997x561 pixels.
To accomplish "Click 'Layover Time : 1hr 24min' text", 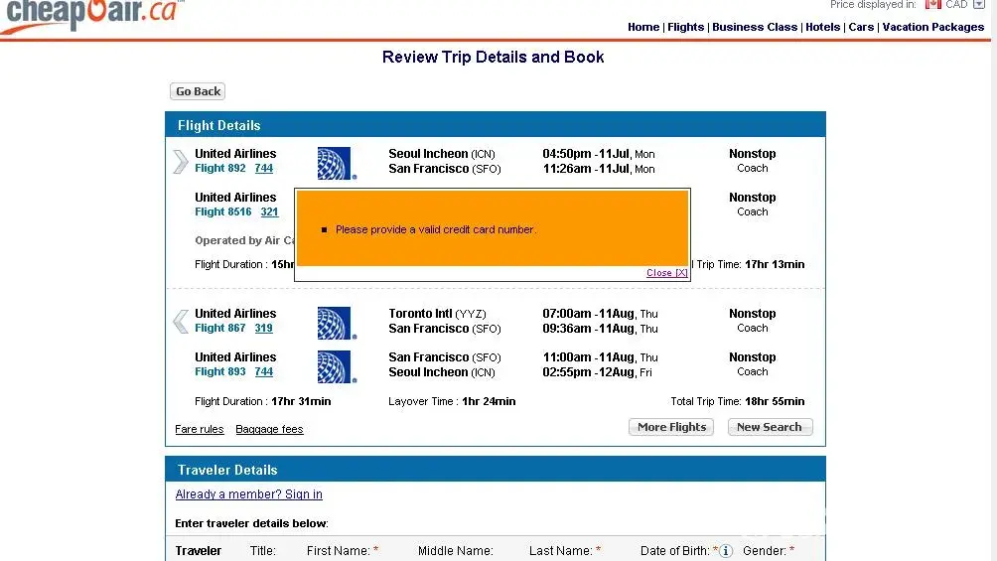I will [x=452, y=401].
